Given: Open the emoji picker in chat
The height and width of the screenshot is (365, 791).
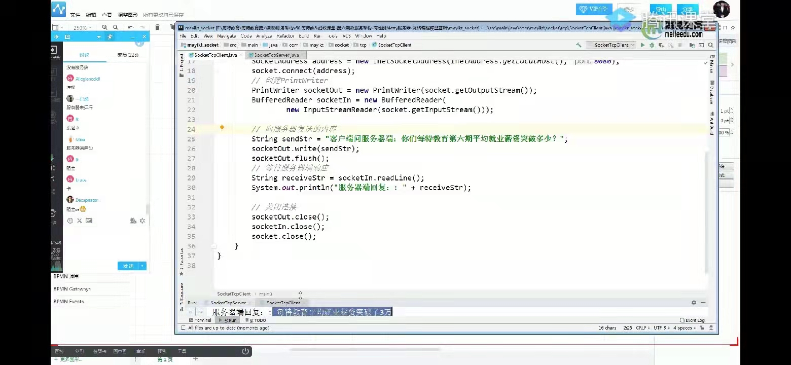Looking at the screenshot, I should pos(70,221).
